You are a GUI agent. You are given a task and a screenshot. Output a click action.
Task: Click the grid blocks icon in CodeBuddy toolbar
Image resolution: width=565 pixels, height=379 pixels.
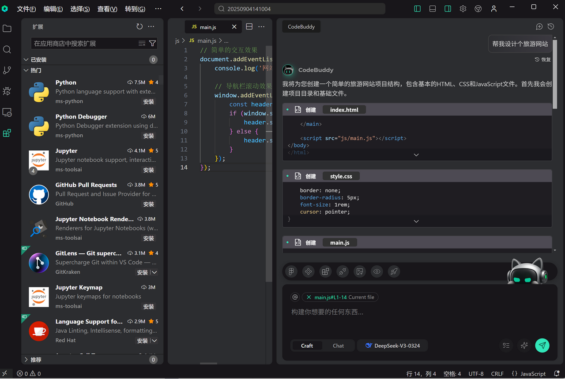[325, 271]
